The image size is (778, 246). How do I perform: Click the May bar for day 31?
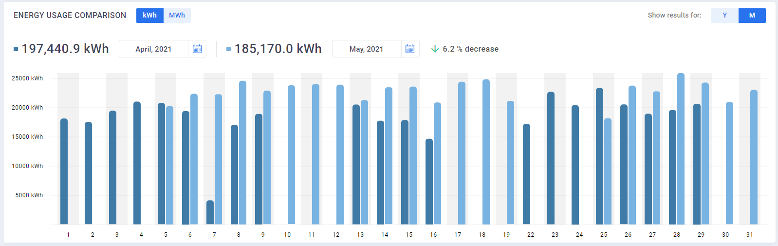point(754,157)
